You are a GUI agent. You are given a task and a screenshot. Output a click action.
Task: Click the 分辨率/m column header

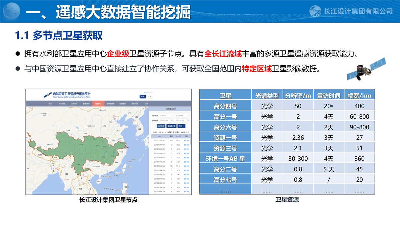[298, 96]
